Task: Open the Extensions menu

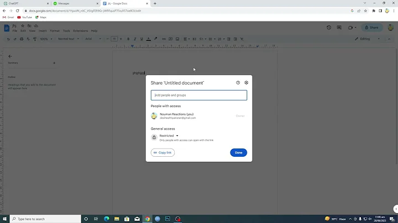Action: 81,31
